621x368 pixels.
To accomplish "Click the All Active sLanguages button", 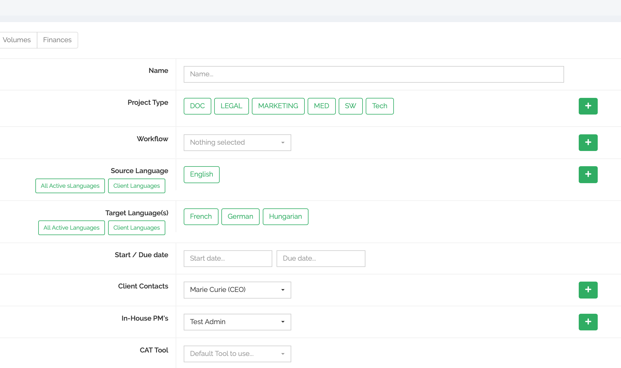I will [x=70, y=186].
